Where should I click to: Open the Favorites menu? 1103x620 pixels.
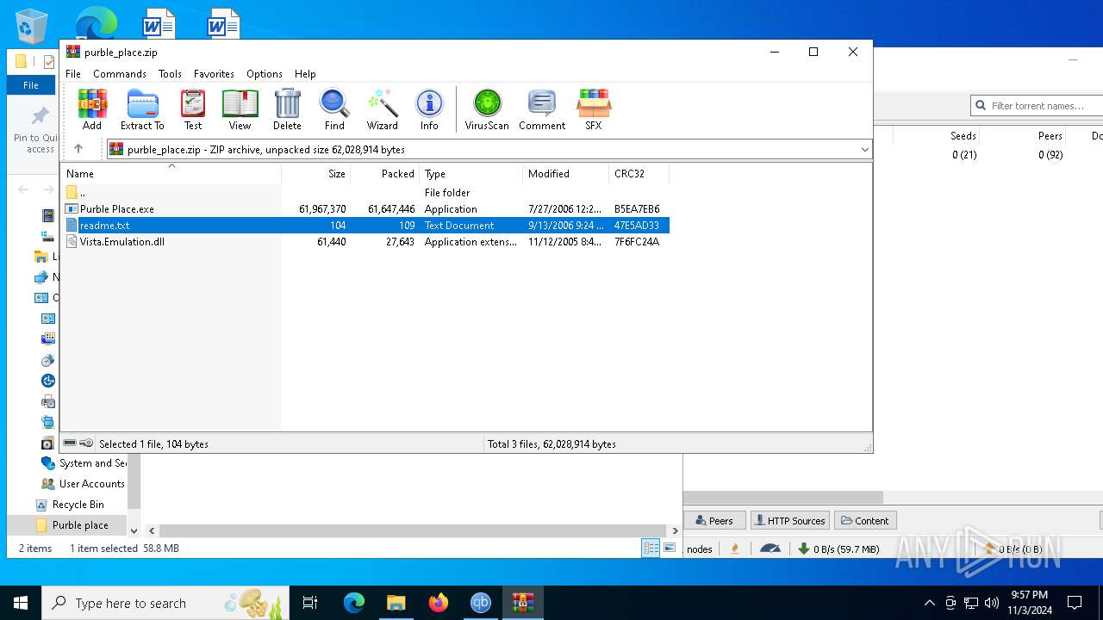(x=214, y=74)
